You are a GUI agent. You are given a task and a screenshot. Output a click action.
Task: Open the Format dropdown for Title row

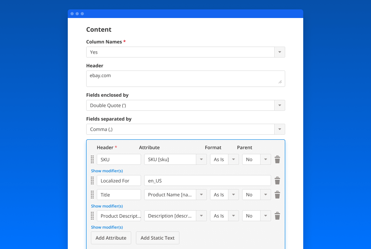tap(233, 195)
